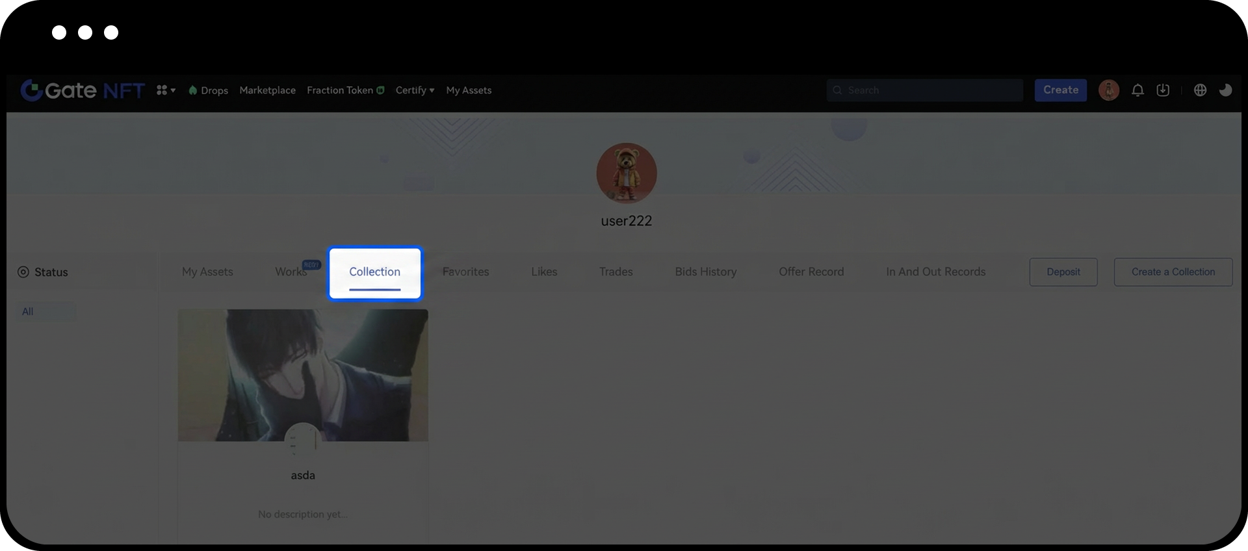Click the Gate NFT logo

point(82,90)
